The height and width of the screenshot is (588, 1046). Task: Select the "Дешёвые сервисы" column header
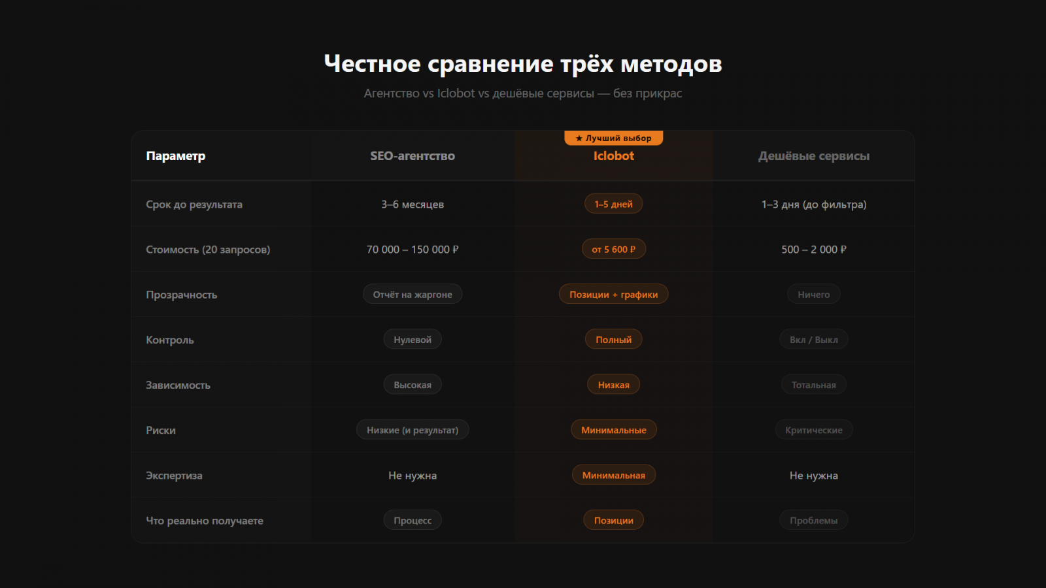814,156
